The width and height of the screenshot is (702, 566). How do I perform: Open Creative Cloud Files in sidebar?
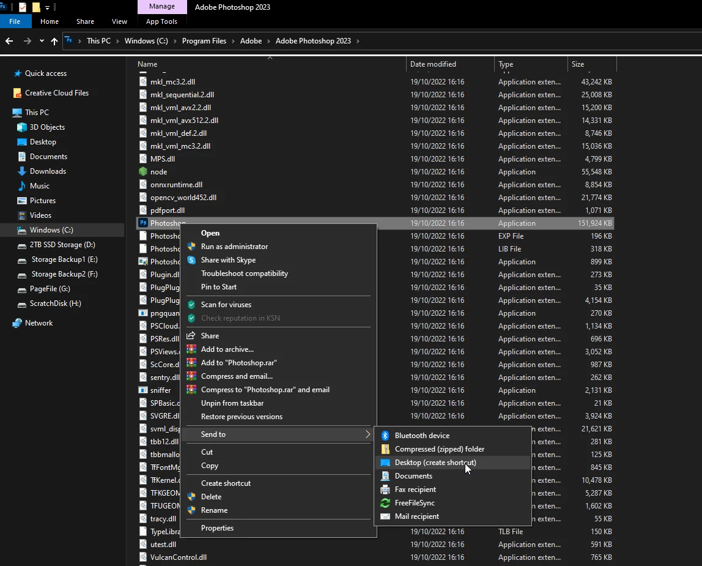coord(57,93)
